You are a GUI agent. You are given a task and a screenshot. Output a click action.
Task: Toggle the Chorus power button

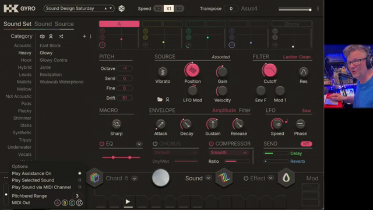coord(155,144)
